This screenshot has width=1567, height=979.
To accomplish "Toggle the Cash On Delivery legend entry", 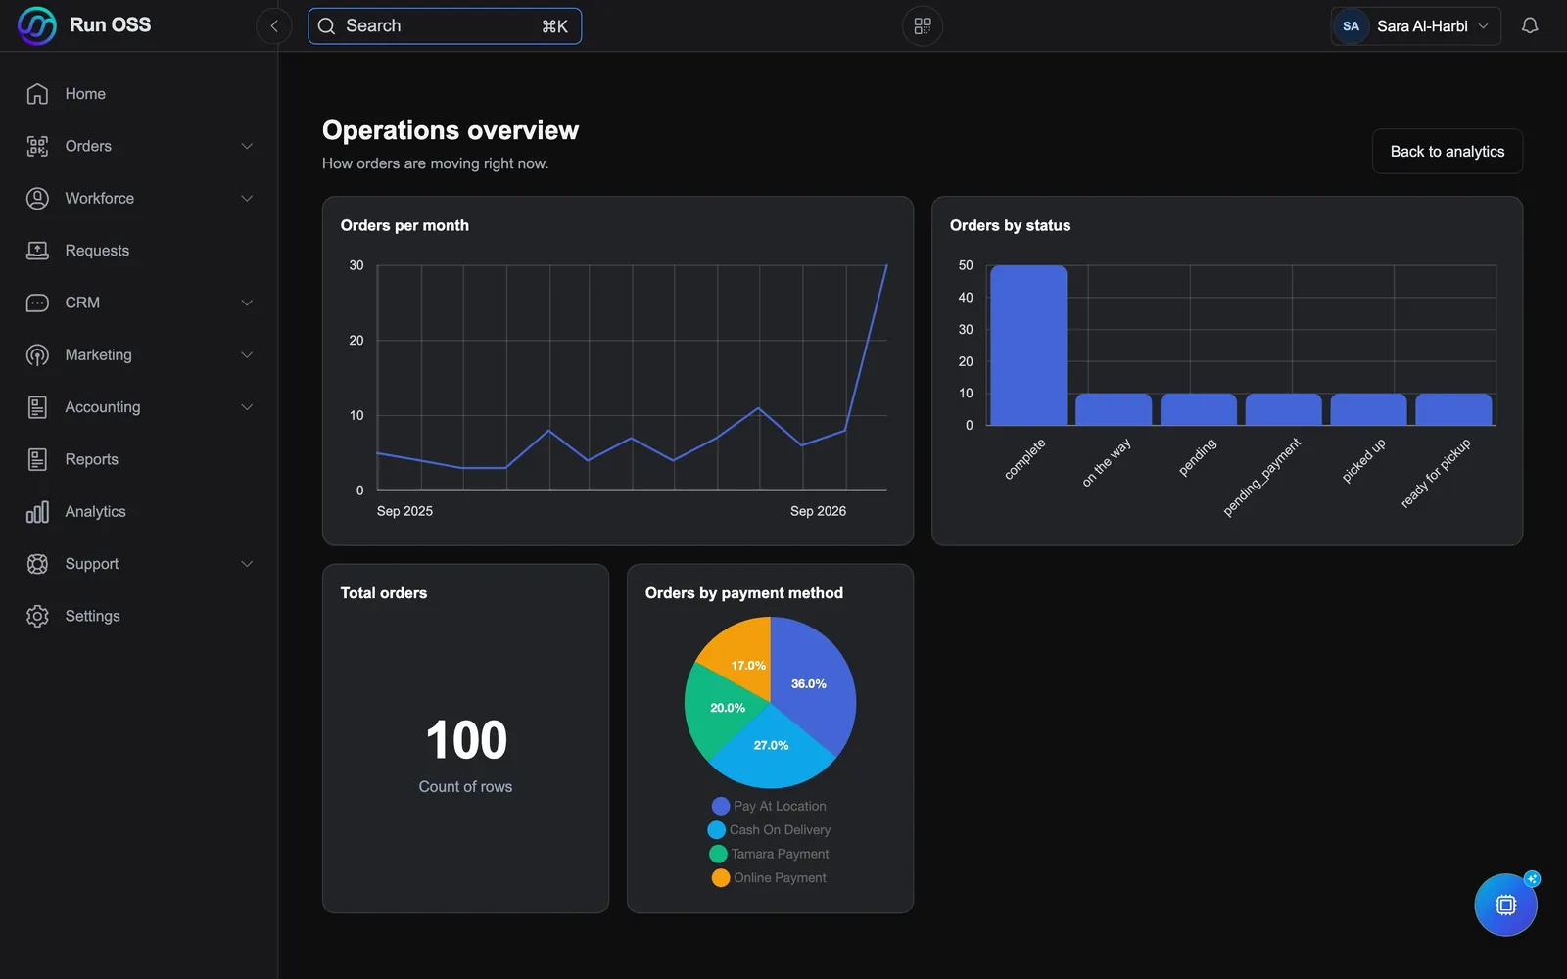I will 769,830.
